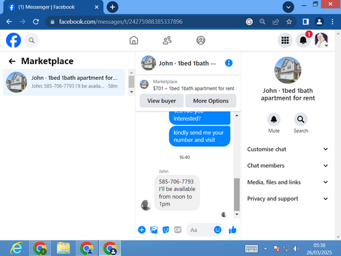Click the Facebook logo
341x256 pixels.
(14, 40)
